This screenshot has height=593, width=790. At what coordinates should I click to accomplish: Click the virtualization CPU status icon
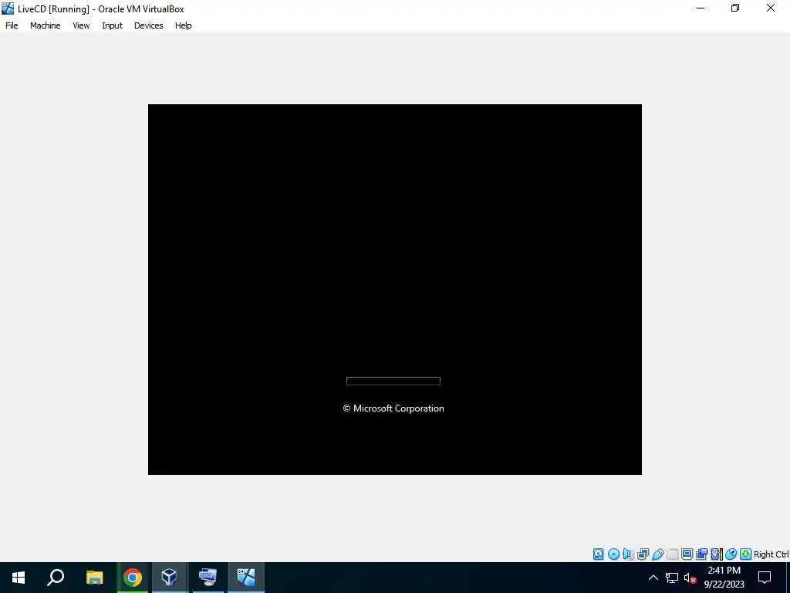pos(717,554)
